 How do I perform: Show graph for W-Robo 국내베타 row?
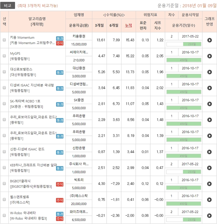tap(209, 215)
